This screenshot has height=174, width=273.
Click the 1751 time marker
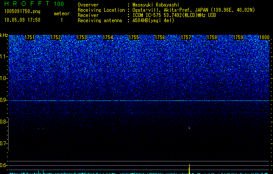[30, 37]
